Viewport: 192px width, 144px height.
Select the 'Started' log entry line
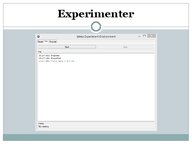pyautogui.click(x=49, y=55)
